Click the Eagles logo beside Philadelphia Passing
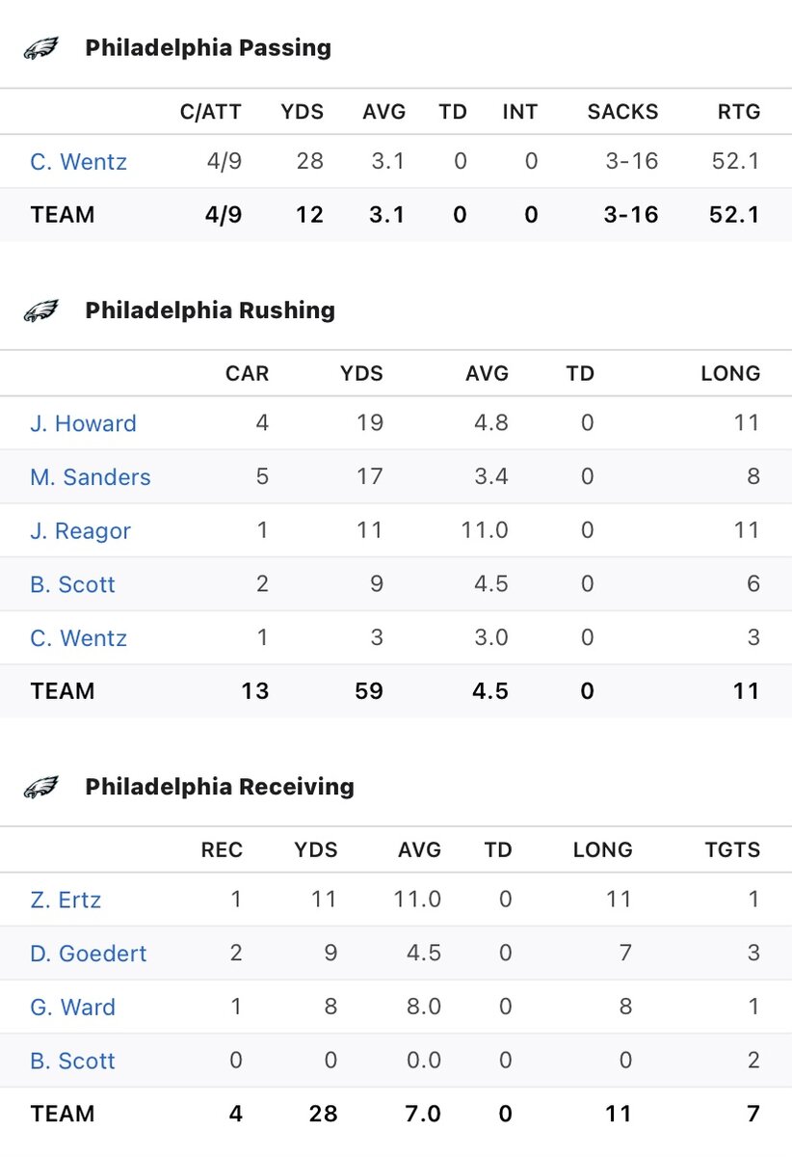The image size is (792, 1157). point(41,48)
